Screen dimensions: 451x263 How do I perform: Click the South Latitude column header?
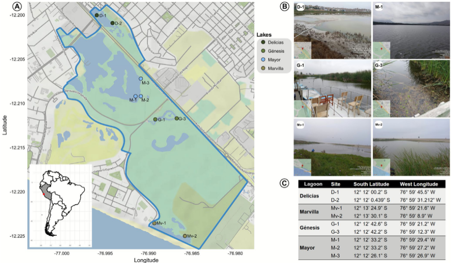(371, 184)
